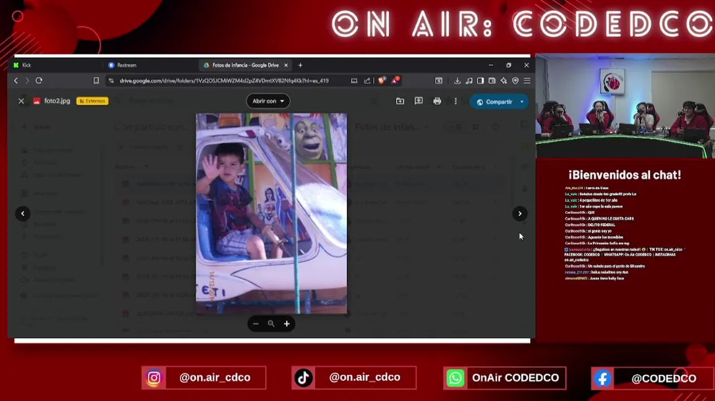Image resolution: width=715 pixels, height=401 pixels.
Task: Click the address bar screen cast icon
Action: click(x=354, y=81)
